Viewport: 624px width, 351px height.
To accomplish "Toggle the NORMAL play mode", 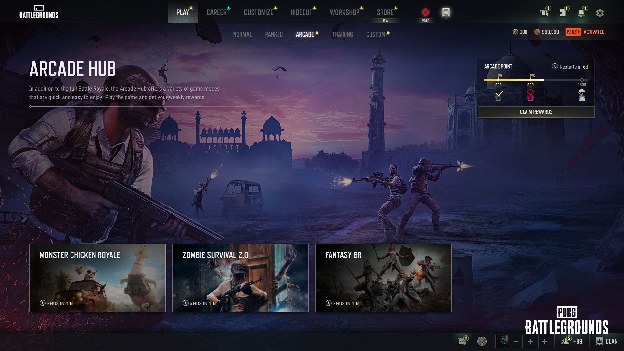I will click(242, 34).
